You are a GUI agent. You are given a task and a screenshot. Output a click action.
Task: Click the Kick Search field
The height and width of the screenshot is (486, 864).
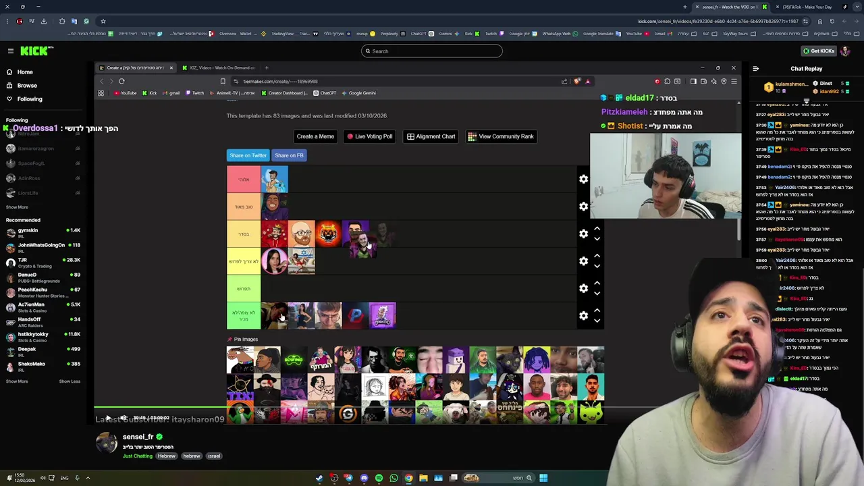(432, 51)
